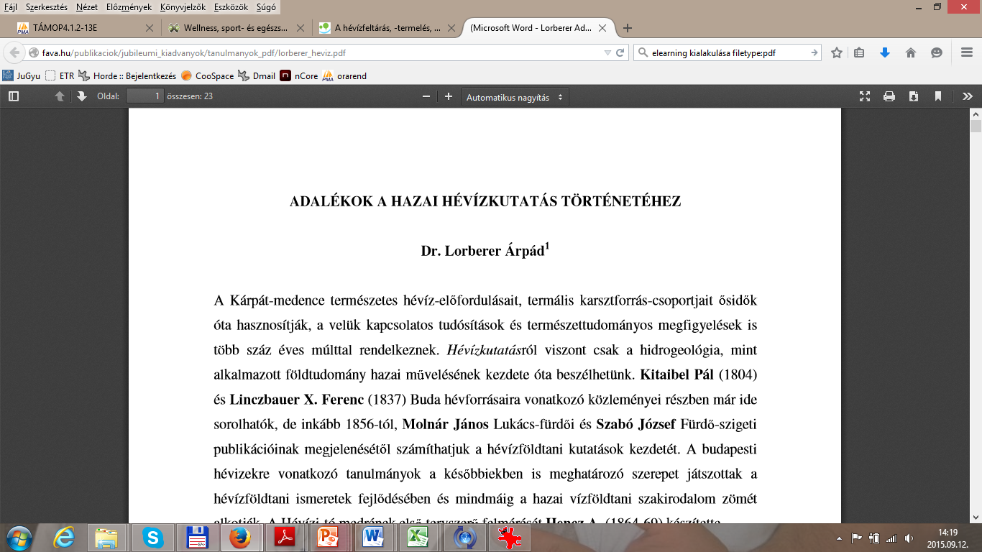Click the page number field
Screen dimensions: 982x552
[144, 96]
